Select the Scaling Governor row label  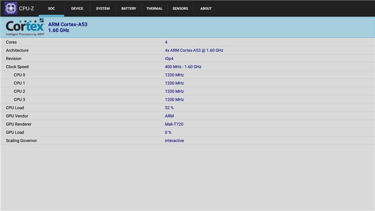pos(21,141)
